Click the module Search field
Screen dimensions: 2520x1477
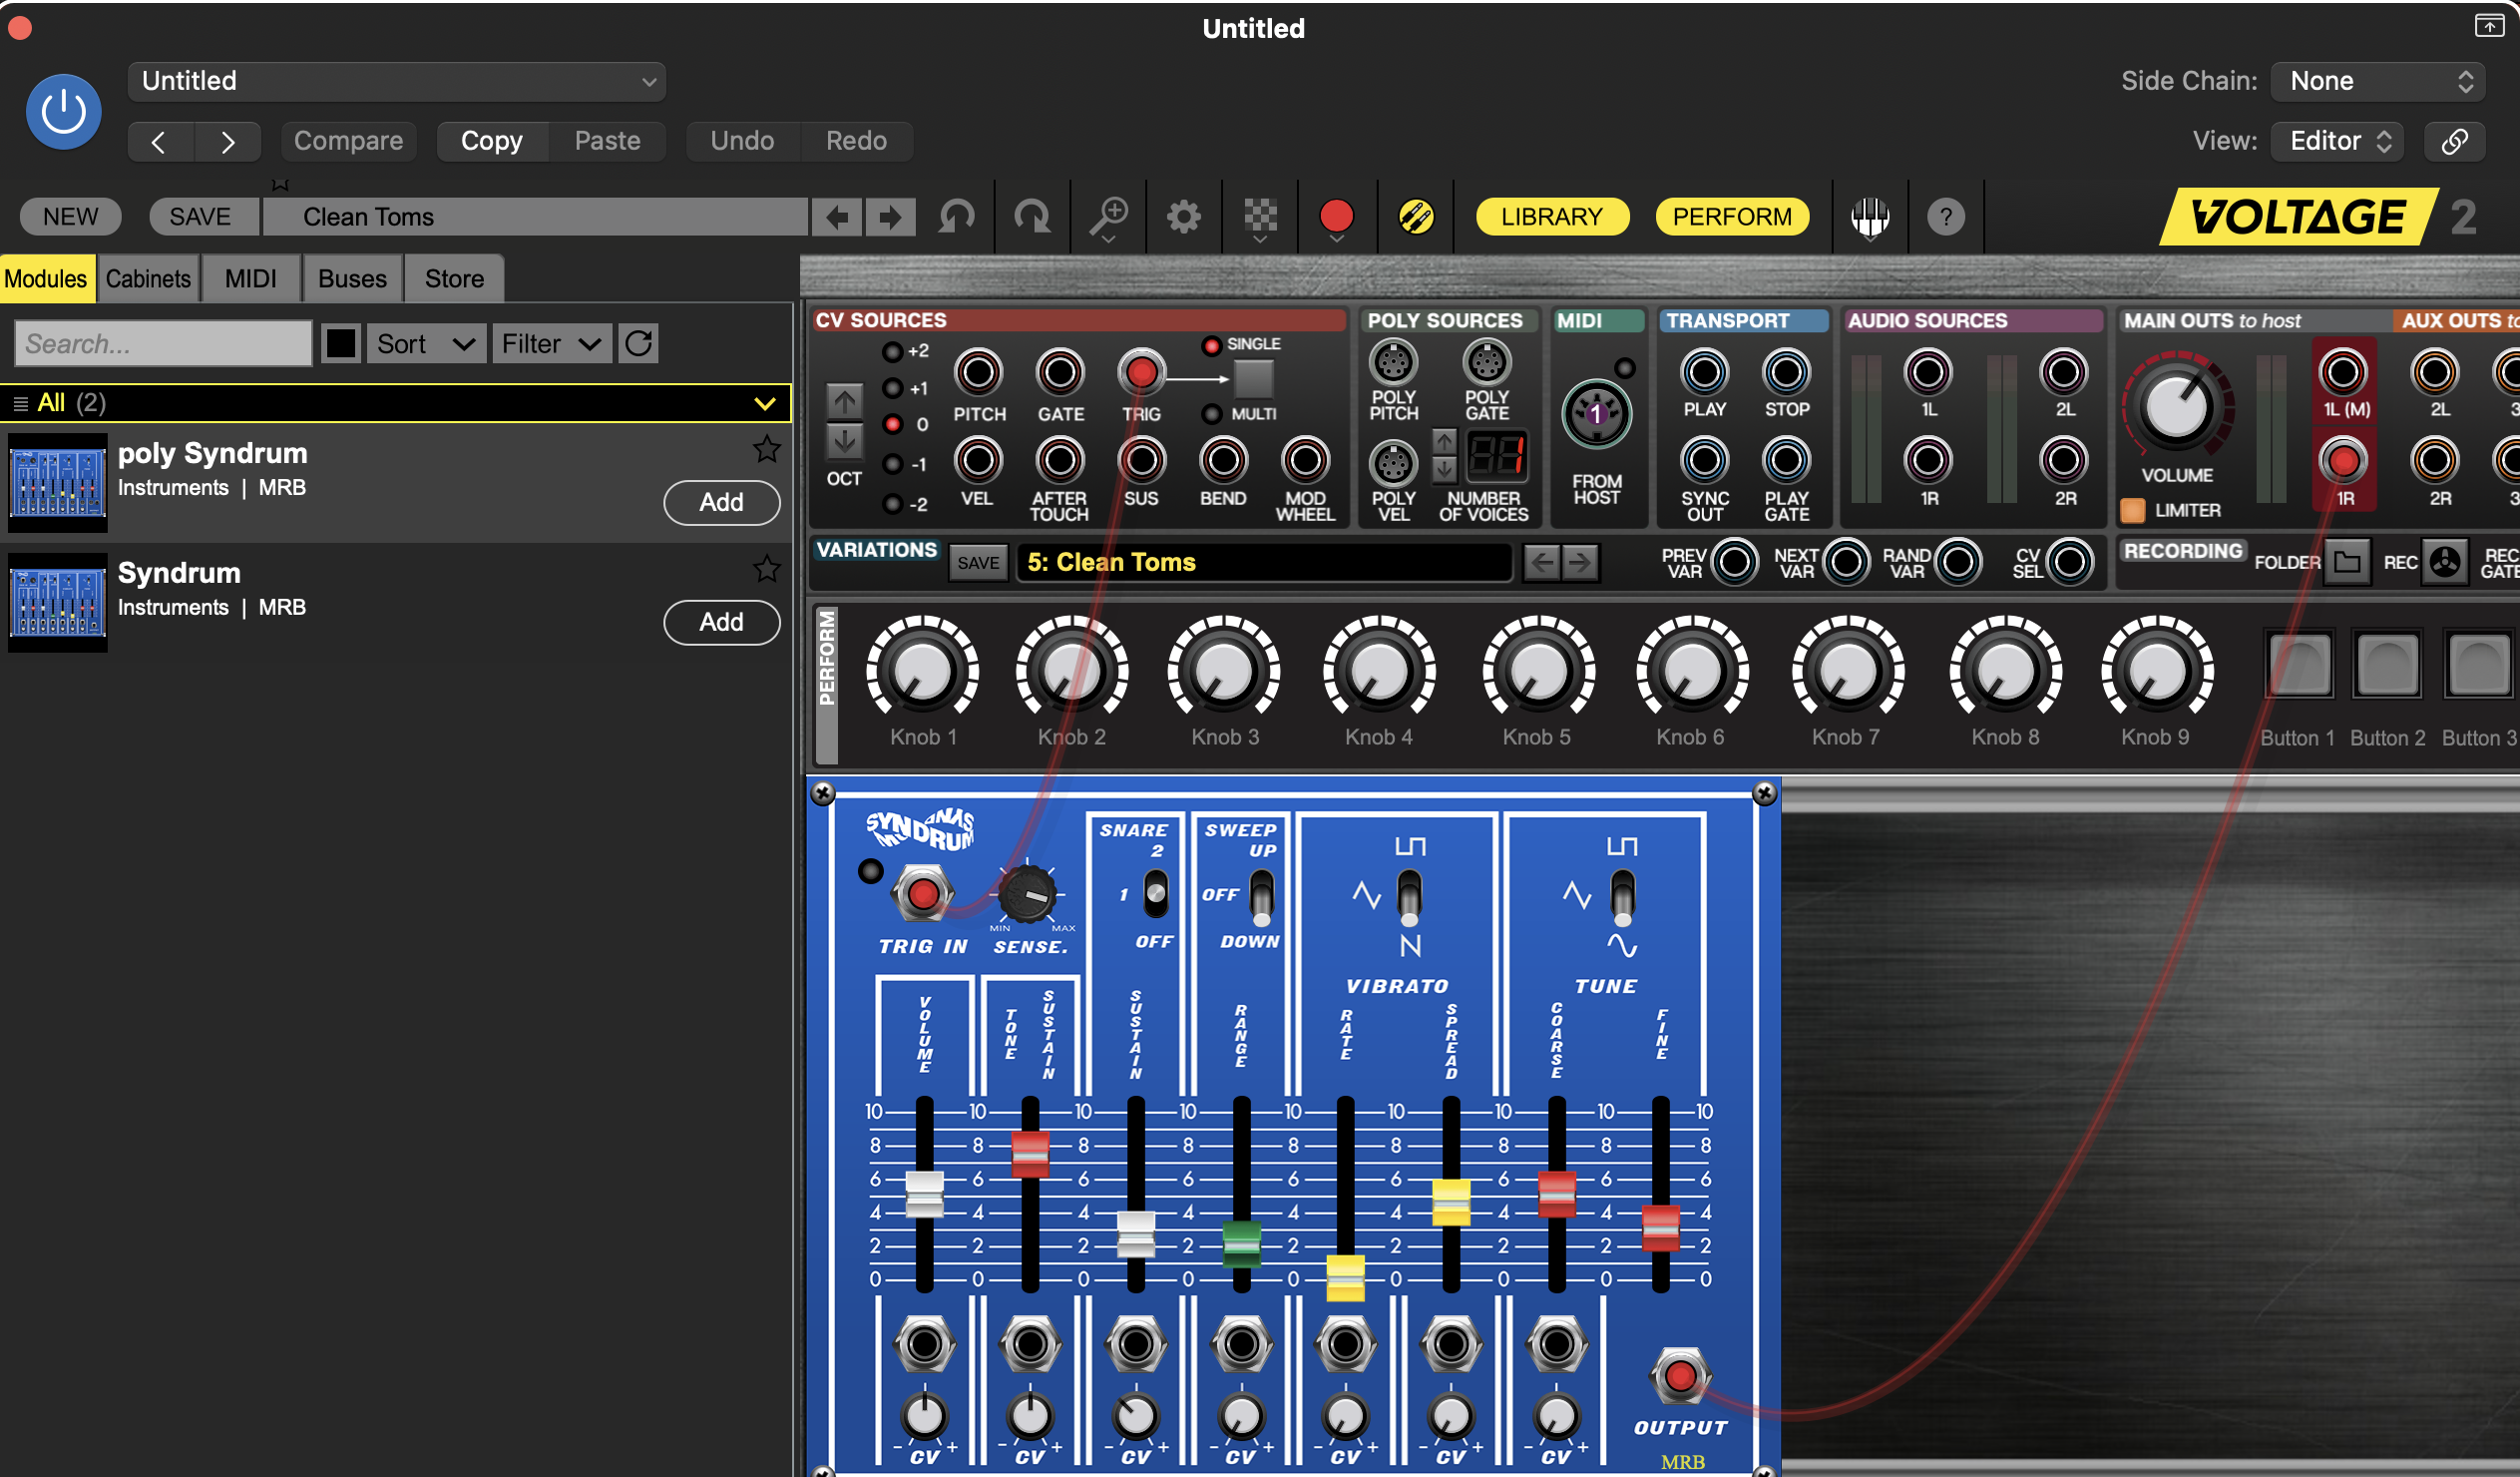click(x=163, y=343)
